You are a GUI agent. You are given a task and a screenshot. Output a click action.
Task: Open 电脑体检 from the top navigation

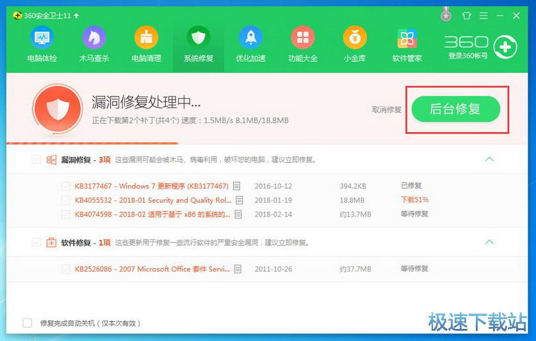(42, 45)
